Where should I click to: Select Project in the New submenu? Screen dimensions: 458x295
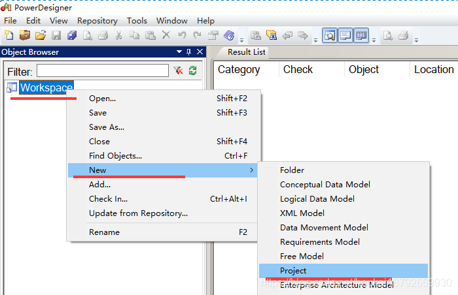coord(343,271)
